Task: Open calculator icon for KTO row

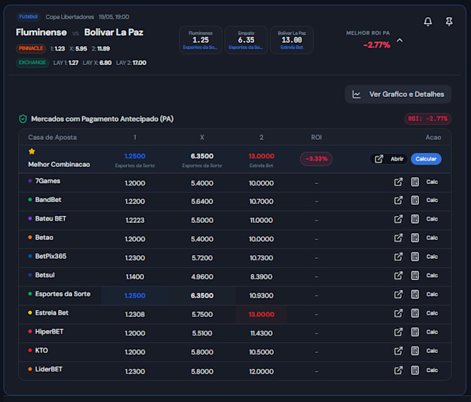Action: tap(415, 351)
